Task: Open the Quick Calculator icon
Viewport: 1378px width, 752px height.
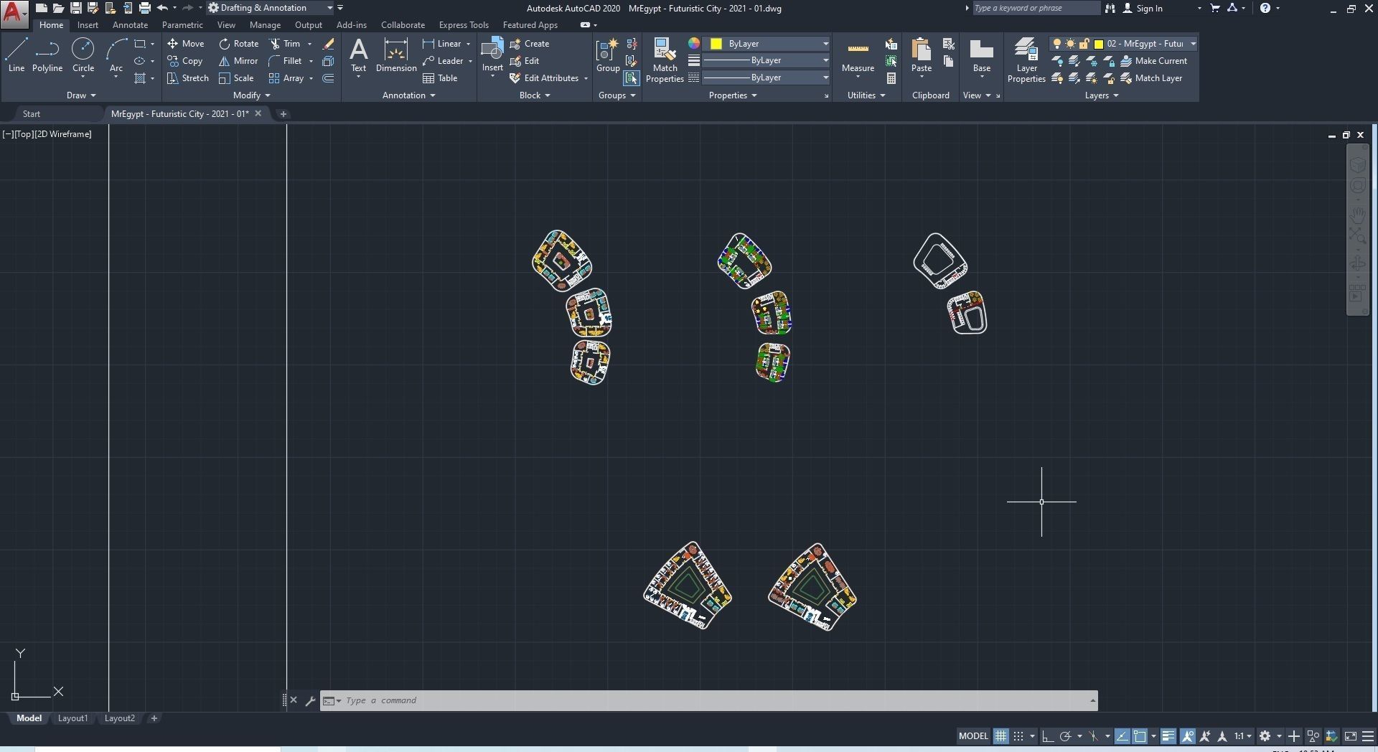Action: click(x=891, y=78)
